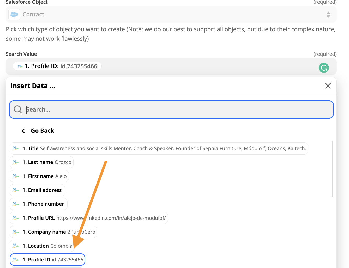Select the Profile ID pill in Search Value

coord(57,66)
